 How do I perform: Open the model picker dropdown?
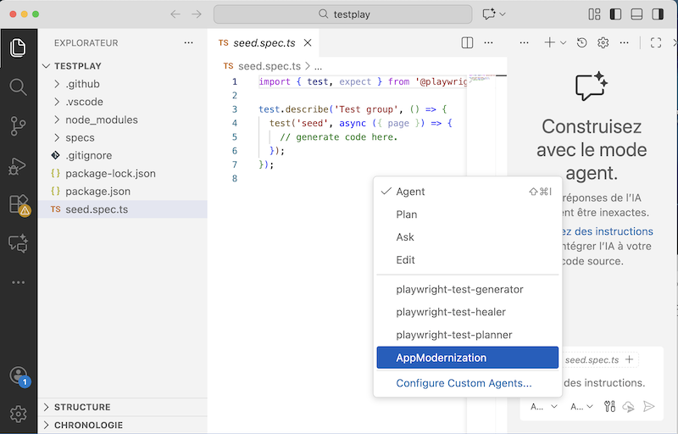click(x=581, y=406)
